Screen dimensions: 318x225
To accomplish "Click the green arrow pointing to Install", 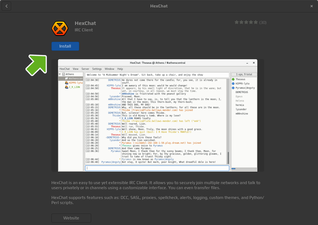I will [x=37, y=65].
